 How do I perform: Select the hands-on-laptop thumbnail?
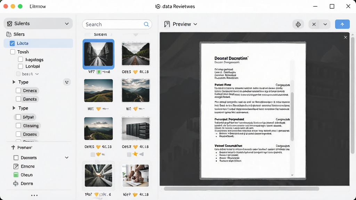(x=136, y=176)
